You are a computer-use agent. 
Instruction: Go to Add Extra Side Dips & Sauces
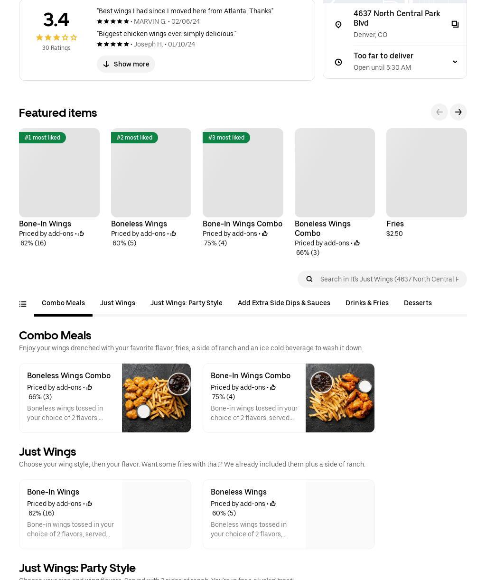coord(284,303)
